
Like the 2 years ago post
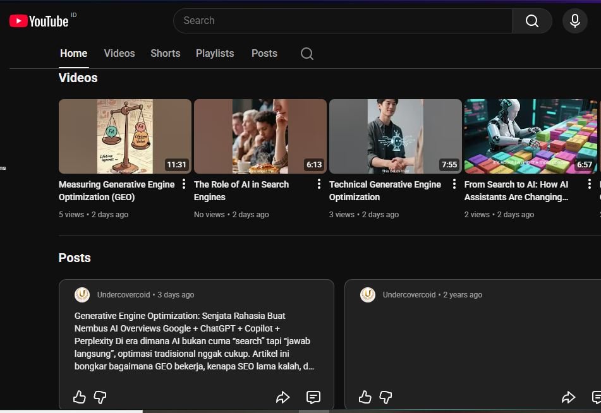(365, 397)
